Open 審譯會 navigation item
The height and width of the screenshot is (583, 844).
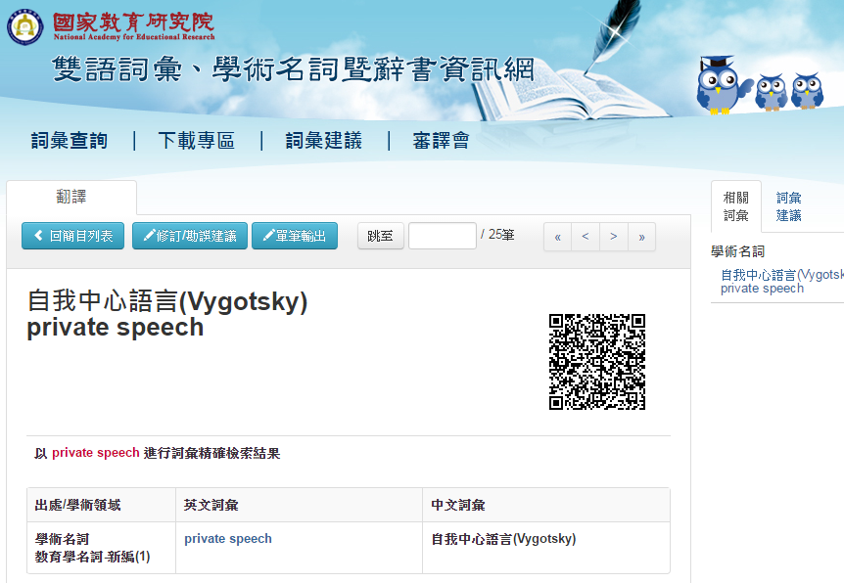coord(441,141)
